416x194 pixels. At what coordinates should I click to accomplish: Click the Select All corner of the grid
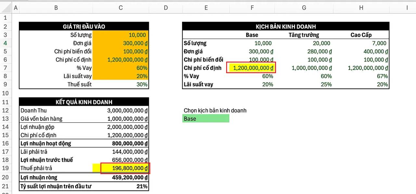pos(5,7)
